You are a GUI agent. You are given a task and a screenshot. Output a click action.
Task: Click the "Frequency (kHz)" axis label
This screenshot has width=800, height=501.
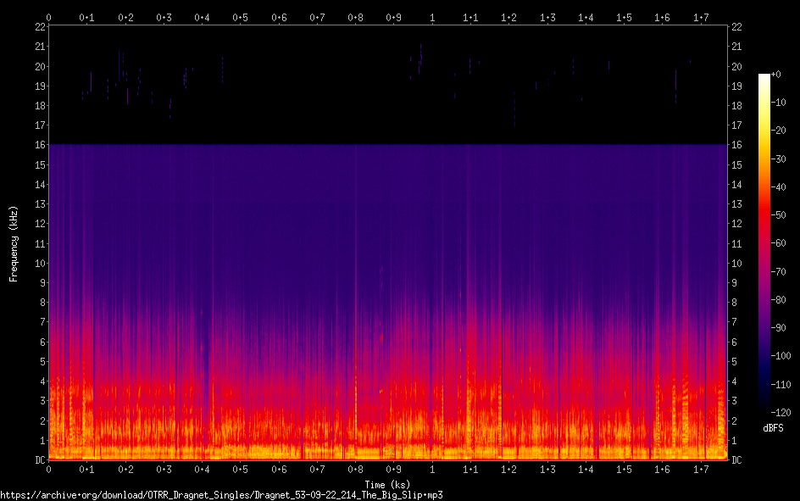pos(14,243)
